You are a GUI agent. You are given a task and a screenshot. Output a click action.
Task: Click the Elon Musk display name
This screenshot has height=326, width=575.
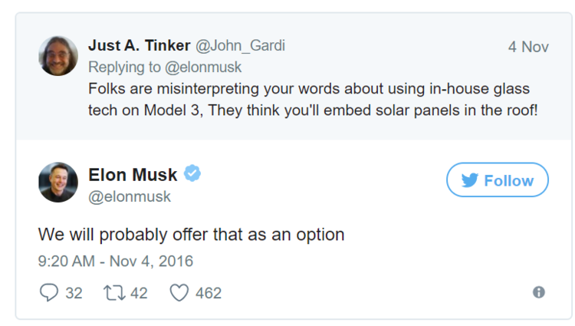point(133,175)
